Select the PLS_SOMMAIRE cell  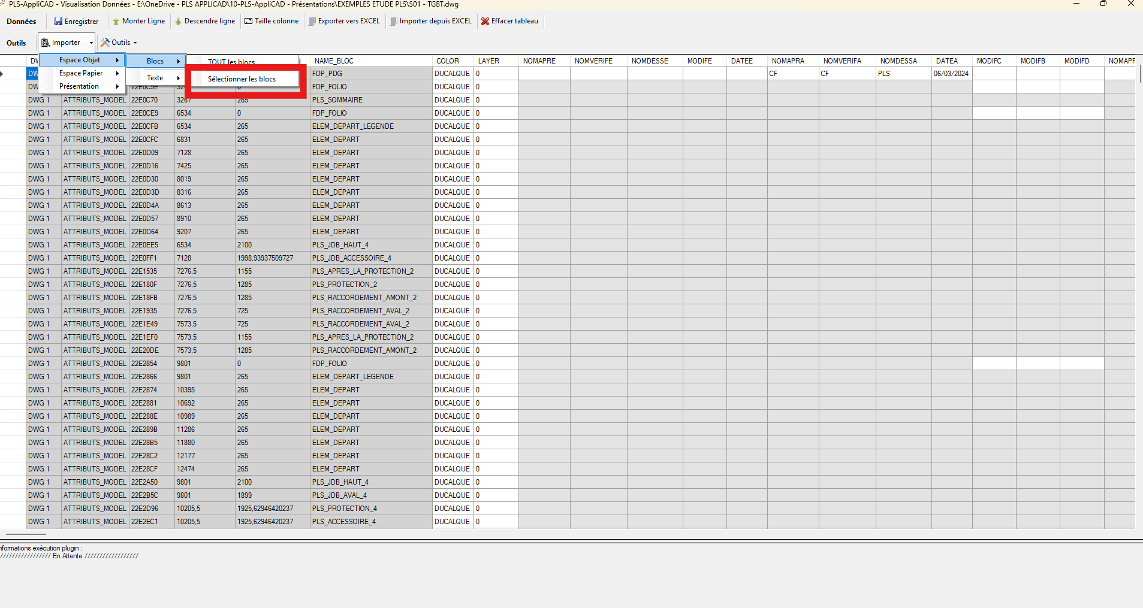[337, 100]
